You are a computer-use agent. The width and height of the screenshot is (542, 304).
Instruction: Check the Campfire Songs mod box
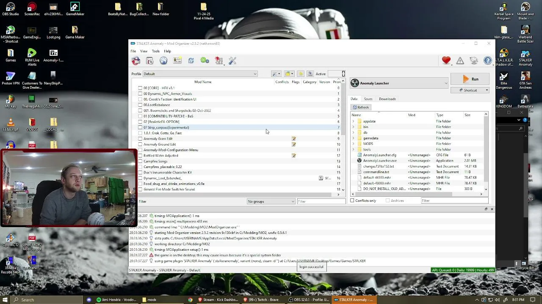coord(140,161)
